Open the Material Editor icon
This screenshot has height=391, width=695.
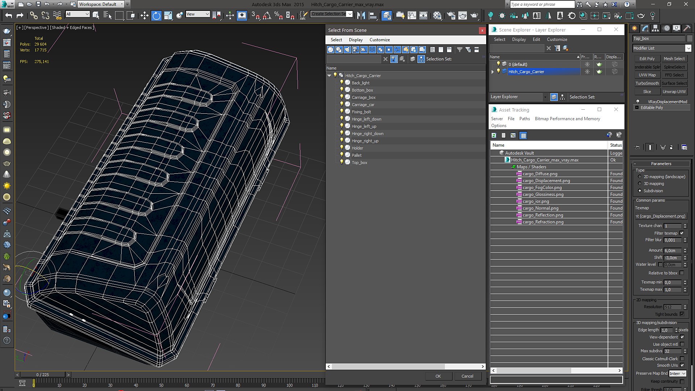437,15
